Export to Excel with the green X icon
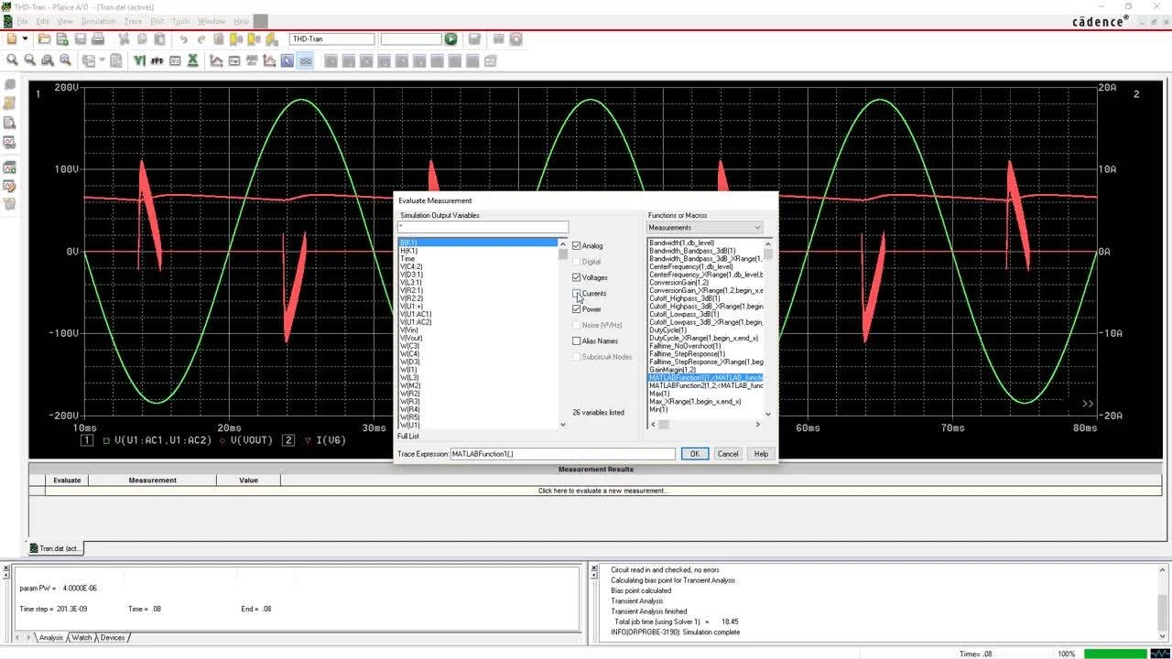The width and height of the screenshot is (1172, 659). [x=193, y=60]
